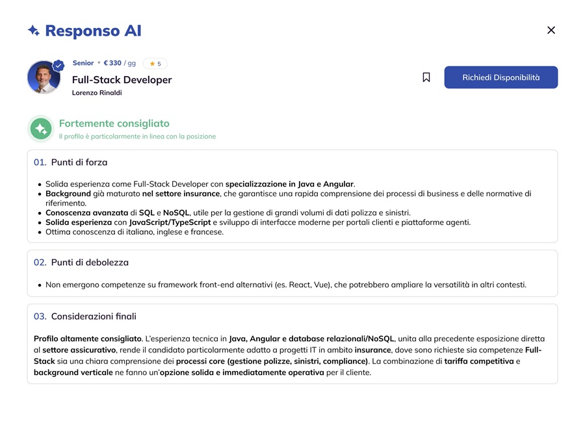Expand the 01. Punti di forza section
Viewport: 585px width, 433px height.
tap(71, 163)
